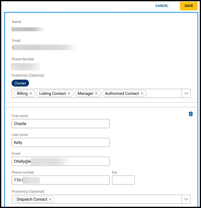Remove the Listing Contact position tag
This screenshot has height=208, width=201.
(x=69, y=94)
